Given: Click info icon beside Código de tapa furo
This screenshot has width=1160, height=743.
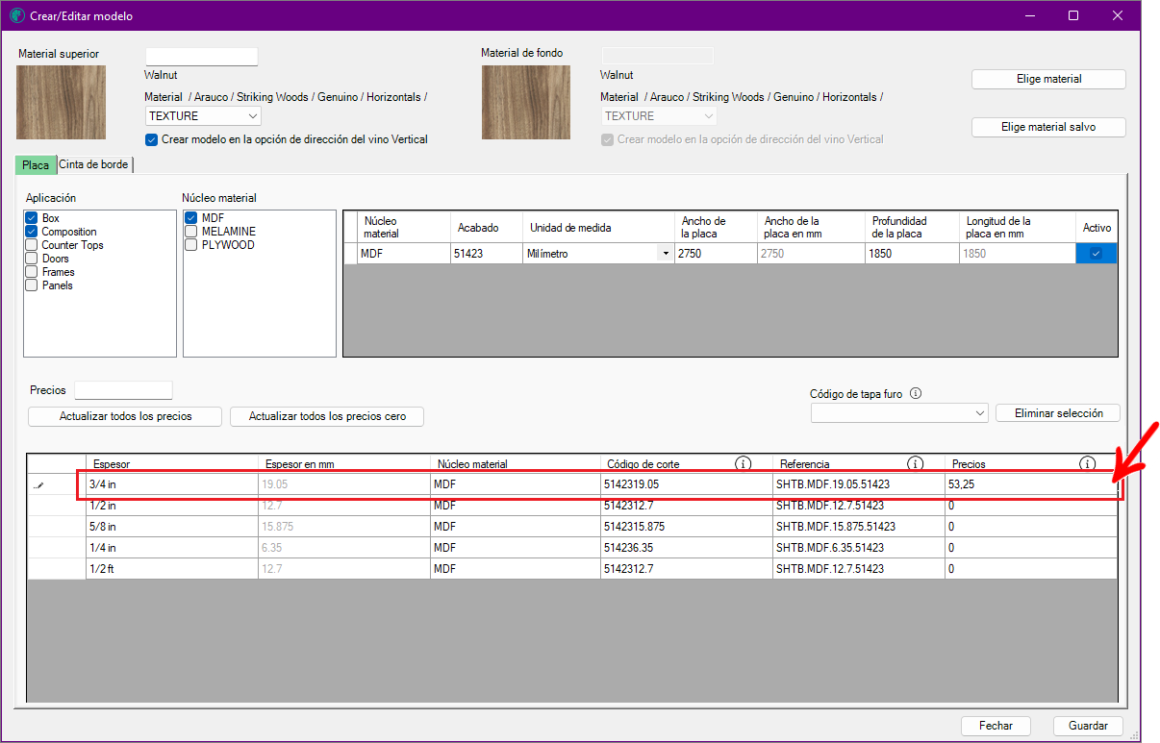Looking at the screenshot, I should pos(916,393).
